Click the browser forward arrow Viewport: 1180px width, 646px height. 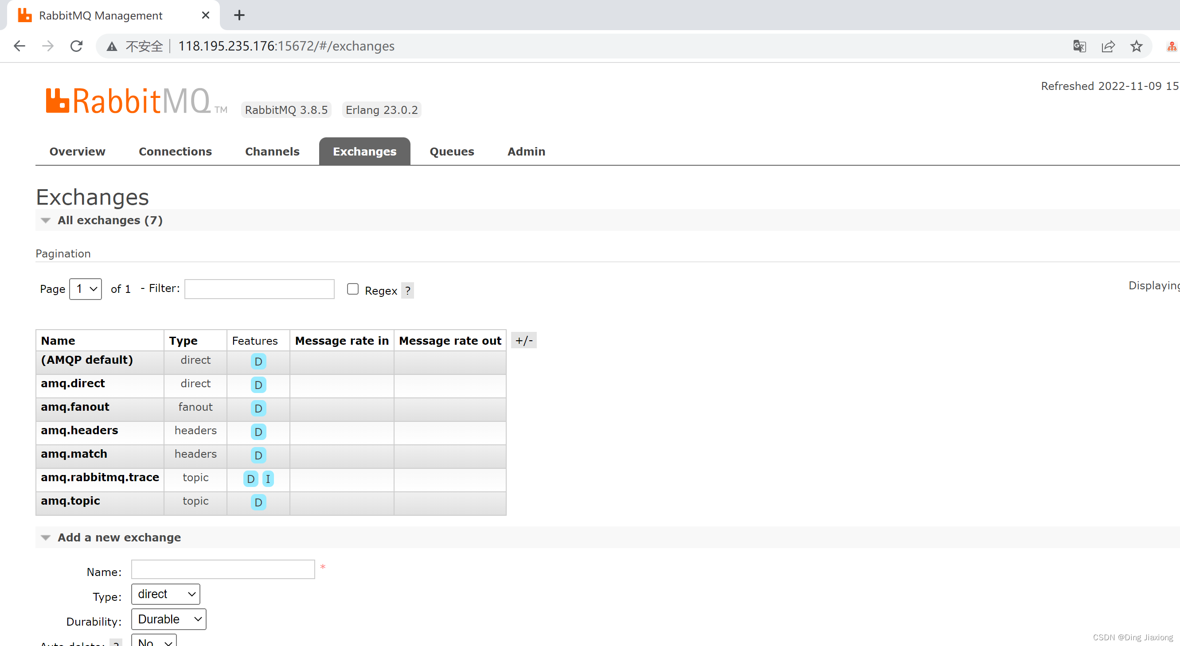pos(47,46)
